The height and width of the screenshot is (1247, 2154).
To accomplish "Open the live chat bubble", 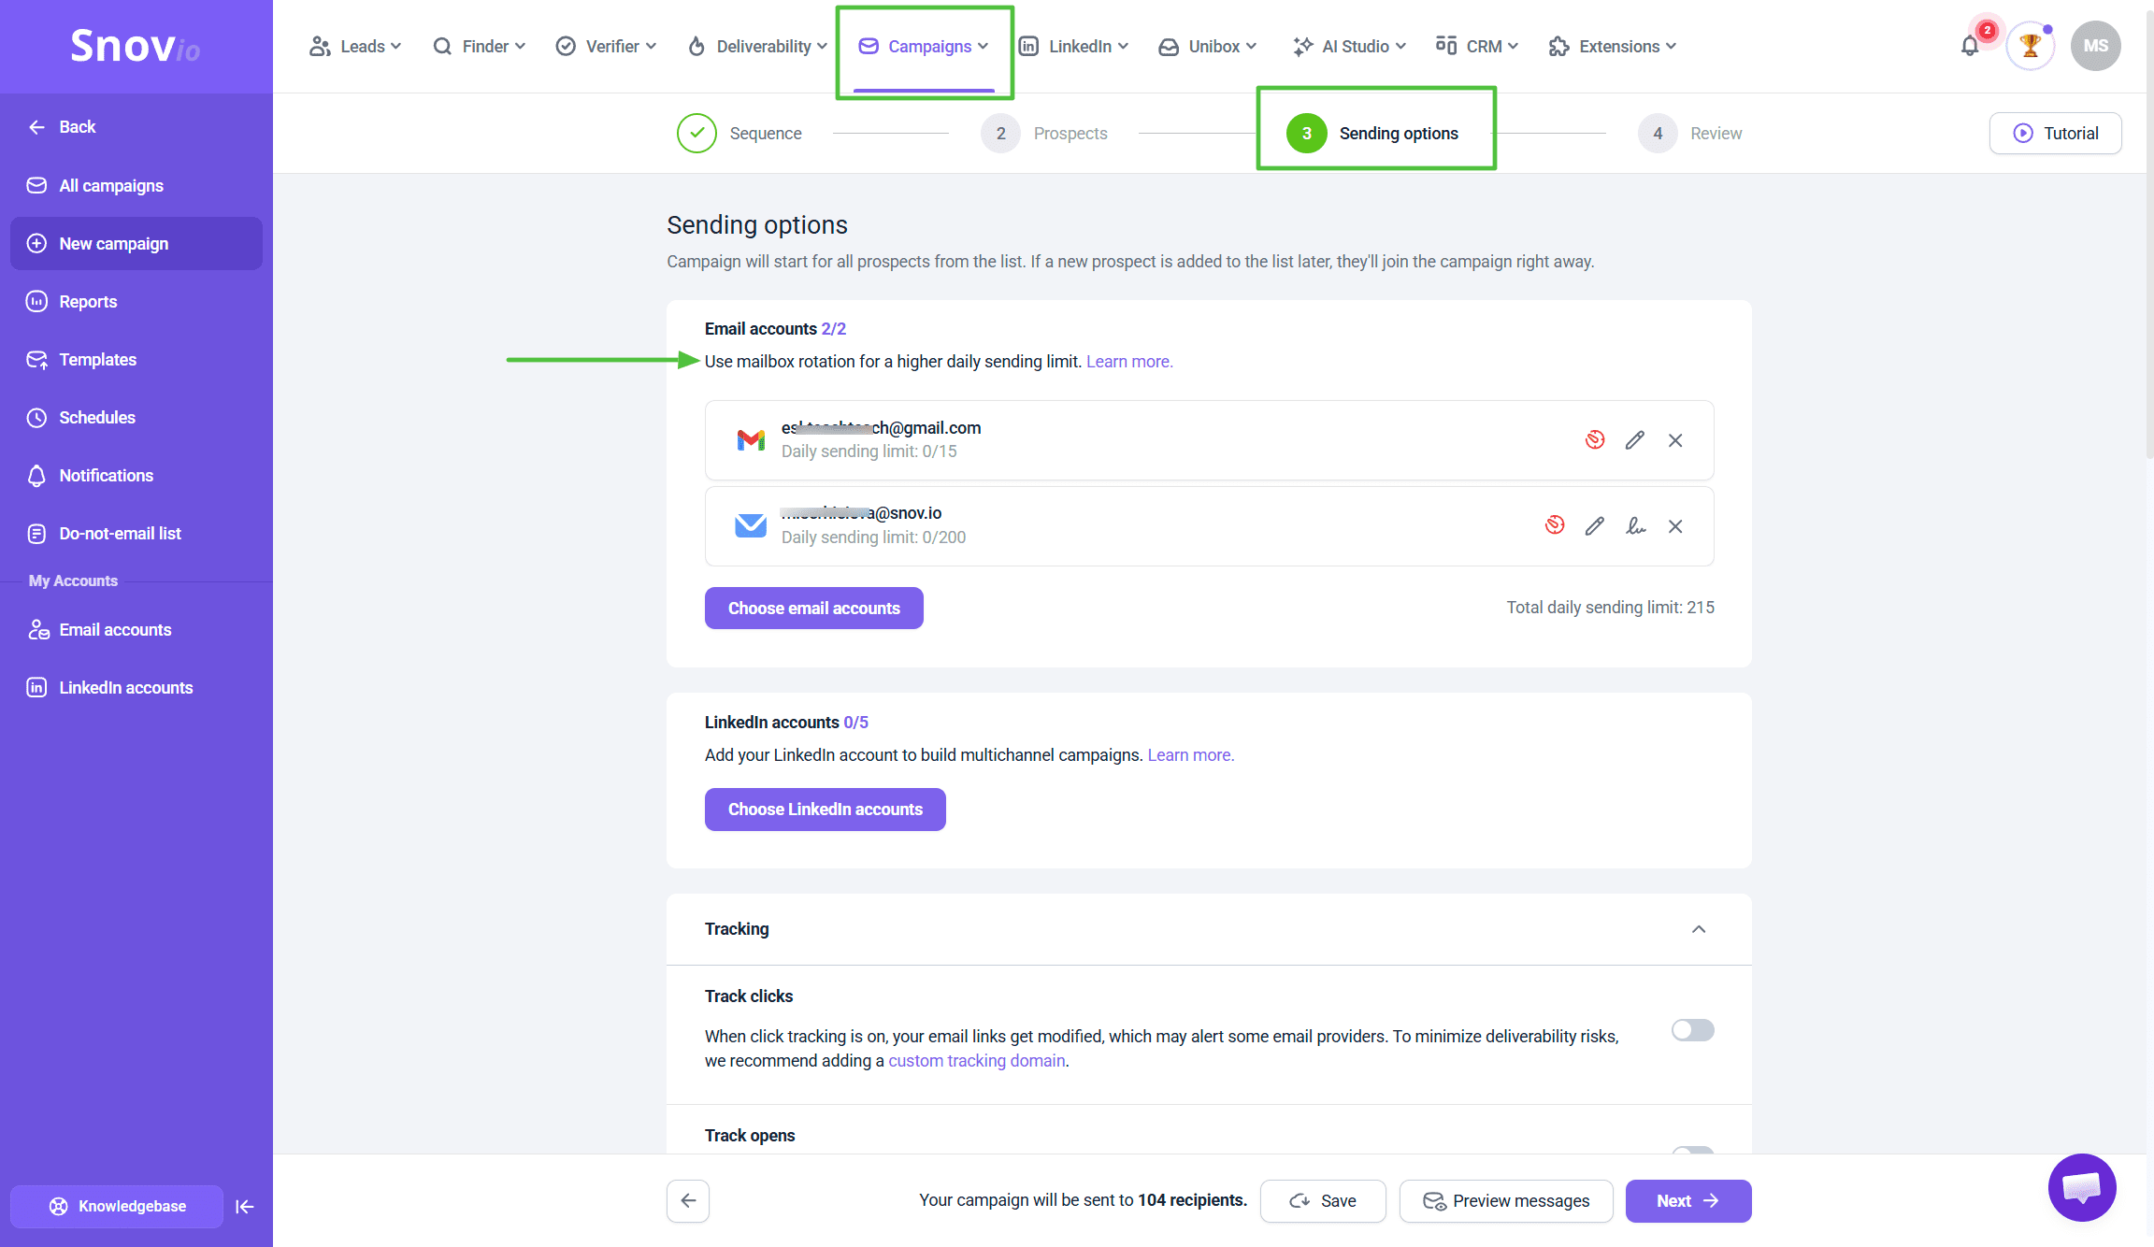I will (x=2082, y=1187).
